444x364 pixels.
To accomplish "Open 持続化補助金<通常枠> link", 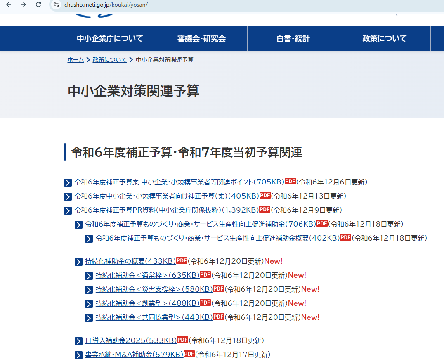I will click(147, 275).
